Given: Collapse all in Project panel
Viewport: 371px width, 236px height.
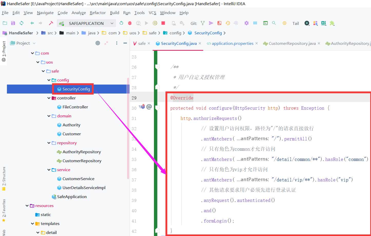Looking at the screenshot, I should (x=106, y=43).
